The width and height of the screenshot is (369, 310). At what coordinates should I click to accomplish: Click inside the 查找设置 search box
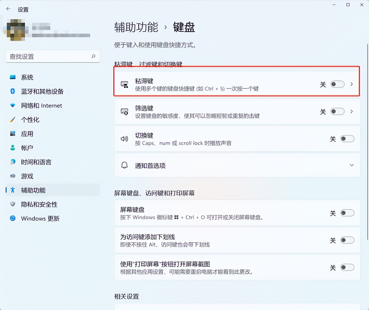49,56
